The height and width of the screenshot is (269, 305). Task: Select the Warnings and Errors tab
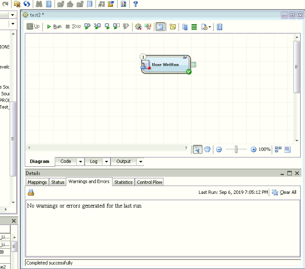click(x=89, y=182)
